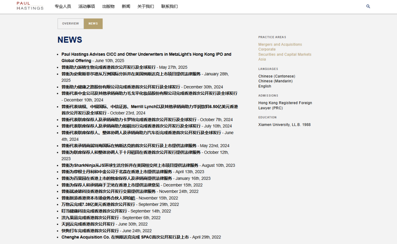Open the December 10th, 2024 CICC article

149,93
